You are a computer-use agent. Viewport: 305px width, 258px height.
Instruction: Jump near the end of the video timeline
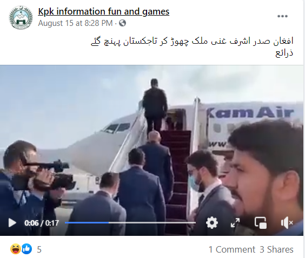(193, 223)
